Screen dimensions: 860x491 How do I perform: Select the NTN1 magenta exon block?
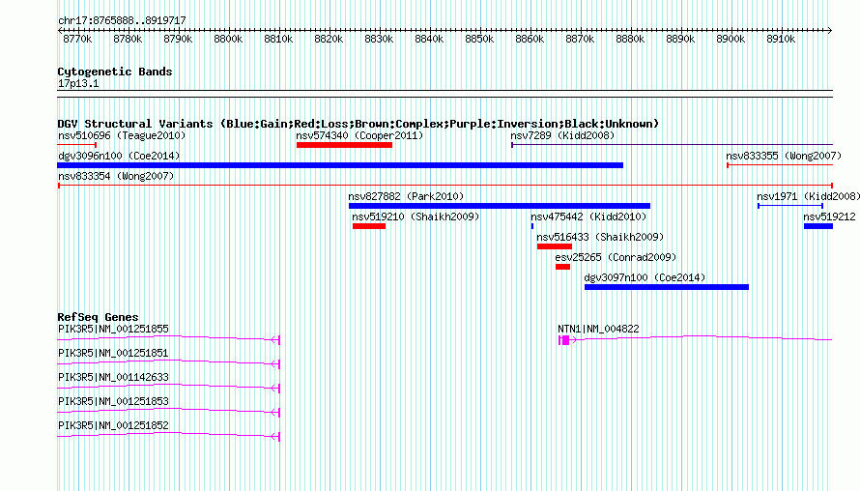coord(565,340)
